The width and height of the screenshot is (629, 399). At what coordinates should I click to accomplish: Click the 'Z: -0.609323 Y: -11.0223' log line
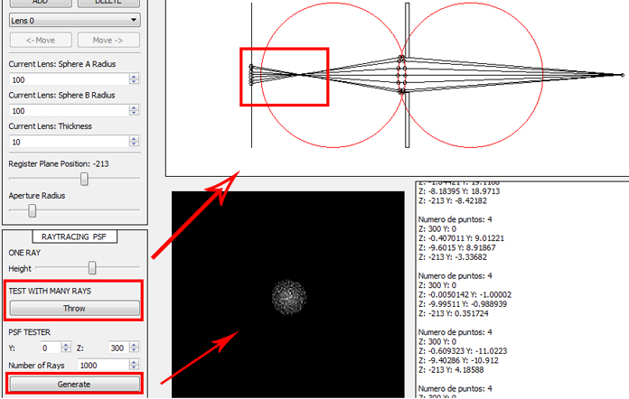(463, 351)
